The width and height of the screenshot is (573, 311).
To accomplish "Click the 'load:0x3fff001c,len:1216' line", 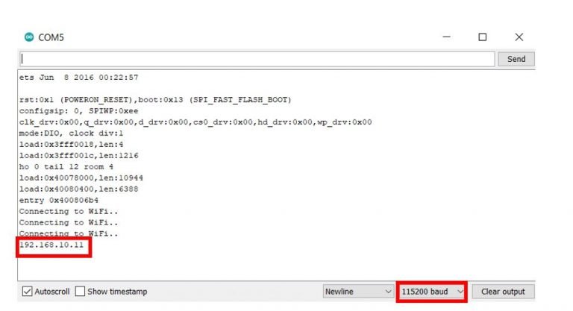I will (78, 155).
